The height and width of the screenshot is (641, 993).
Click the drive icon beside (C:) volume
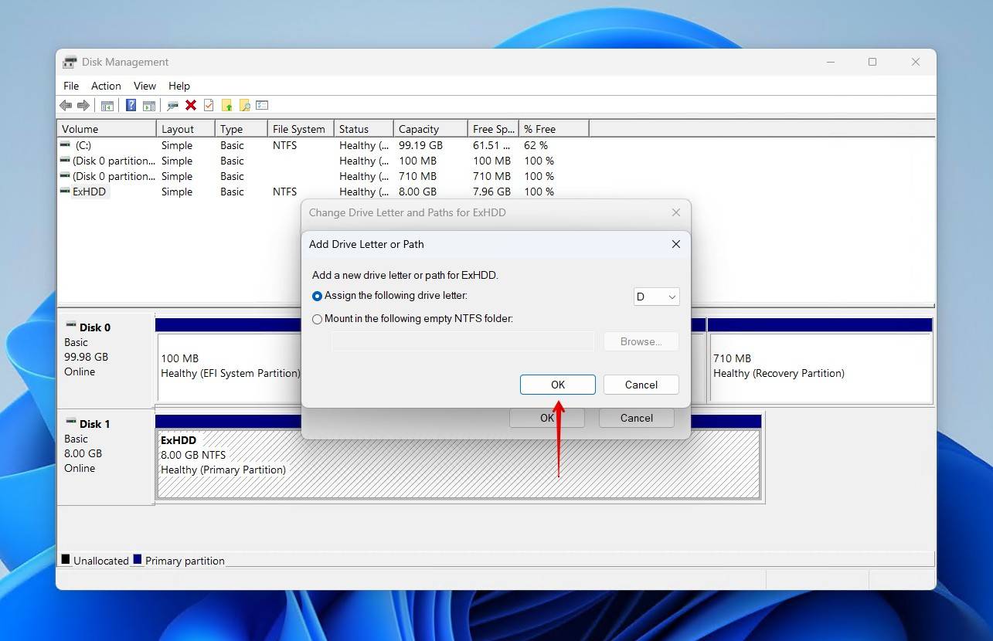[66, 144]
